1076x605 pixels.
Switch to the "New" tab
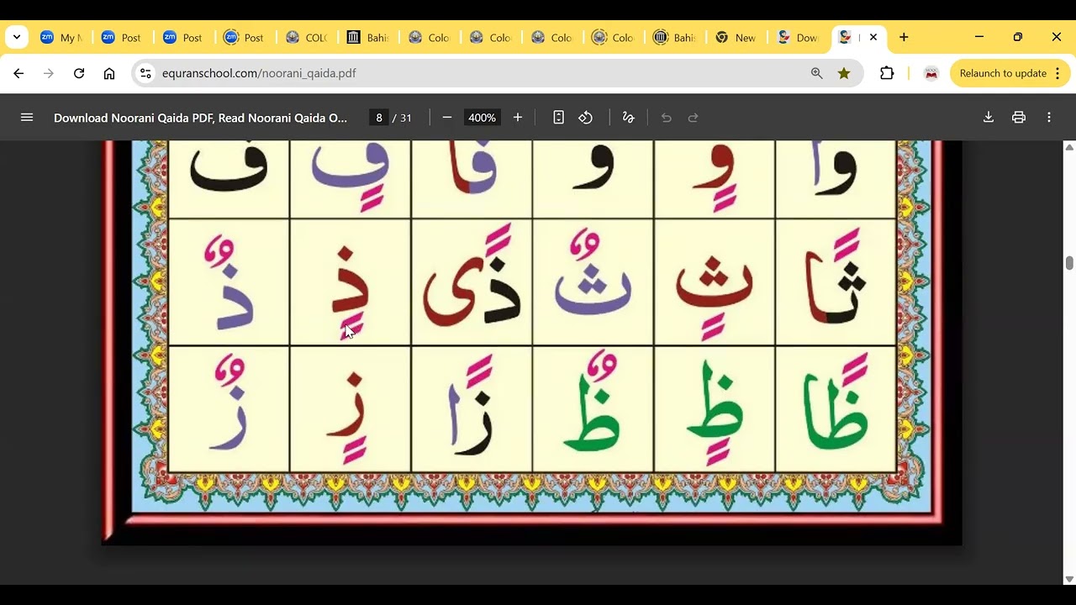point(736,38)
